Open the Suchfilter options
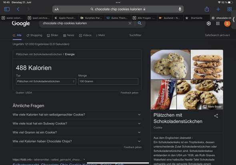 [135, 35]
